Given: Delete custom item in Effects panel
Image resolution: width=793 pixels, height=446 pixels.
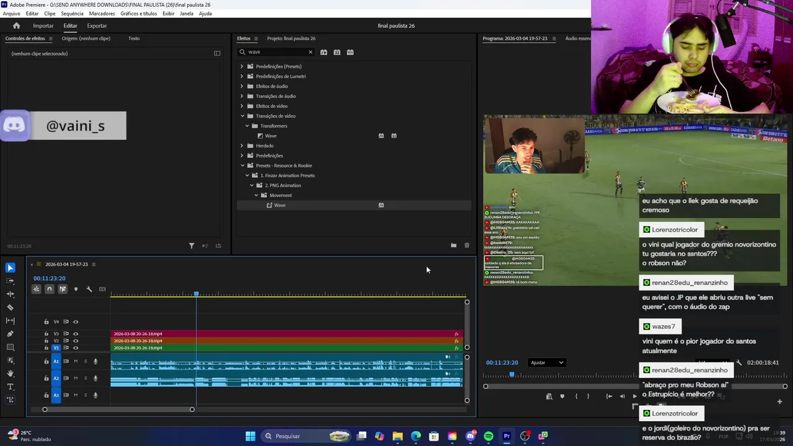Looking at the screenshot, I should click(x=467, y=245).
